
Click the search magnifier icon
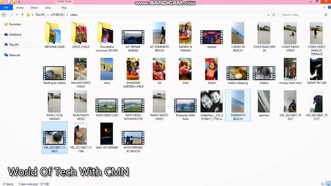[x=326, y=15]
